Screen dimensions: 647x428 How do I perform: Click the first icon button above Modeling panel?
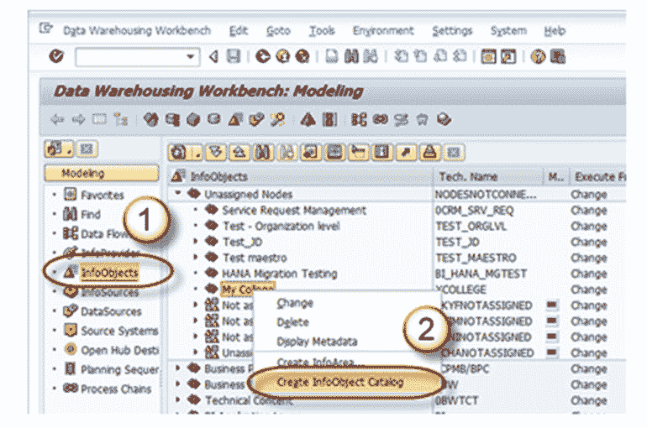tap(60, 149)
